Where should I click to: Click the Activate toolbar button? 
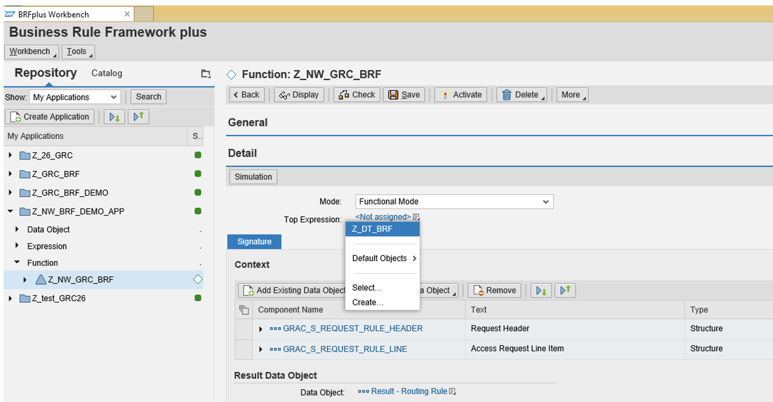[461, 95]
